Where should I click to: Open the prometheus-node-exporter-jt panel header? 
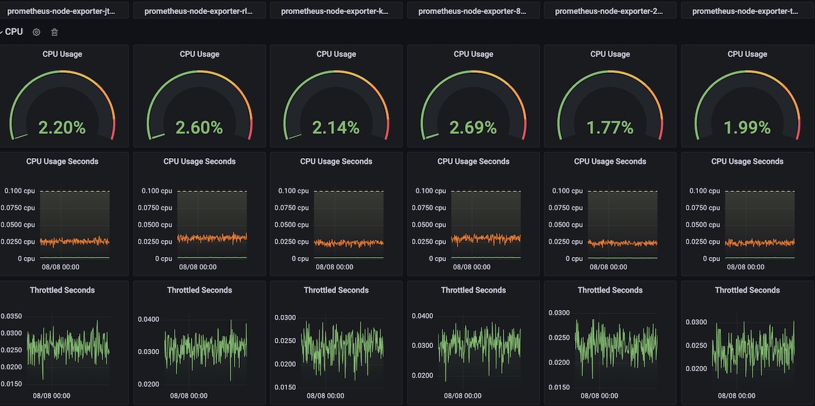(x=61, y=11)
